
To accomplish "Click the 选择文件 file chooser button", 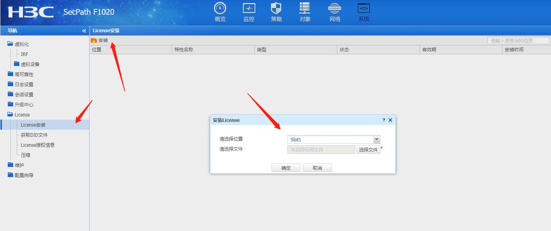I will pos(368,149).
